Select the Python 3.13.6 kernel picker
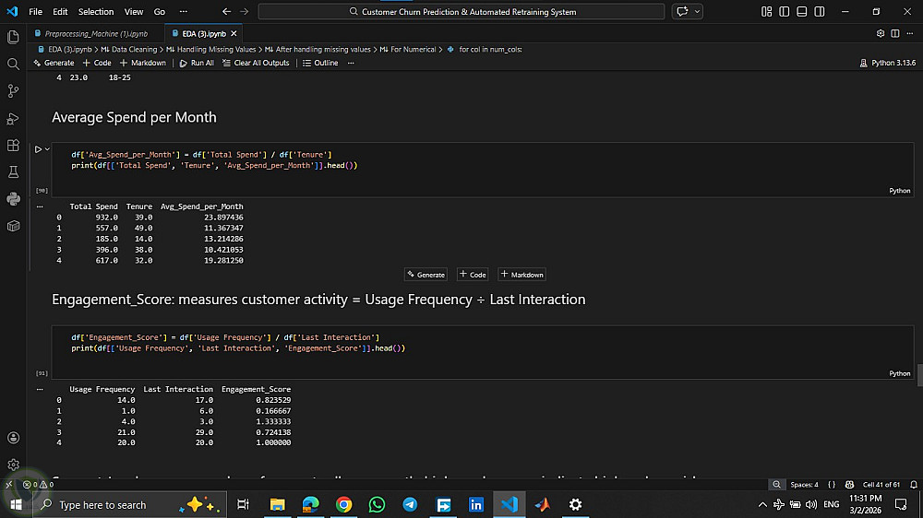The height and width of the screenshot is (518, 923). 887,63
